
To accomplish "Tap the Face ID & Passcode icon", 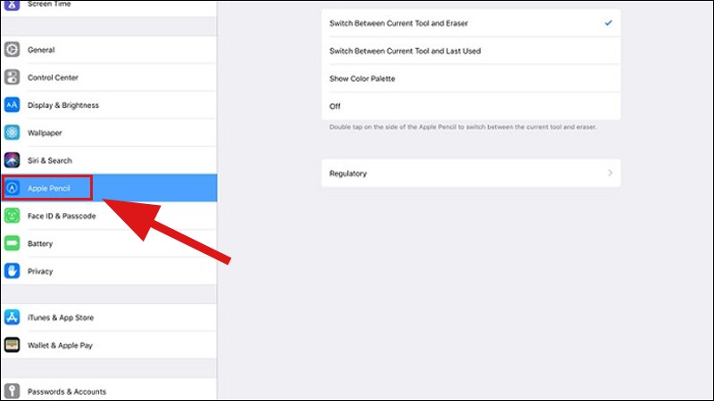I will point(12,216).
